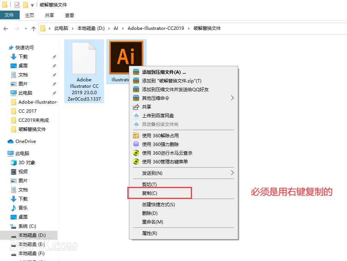Open 3D 对象 under 此电脑

[27, 163]
